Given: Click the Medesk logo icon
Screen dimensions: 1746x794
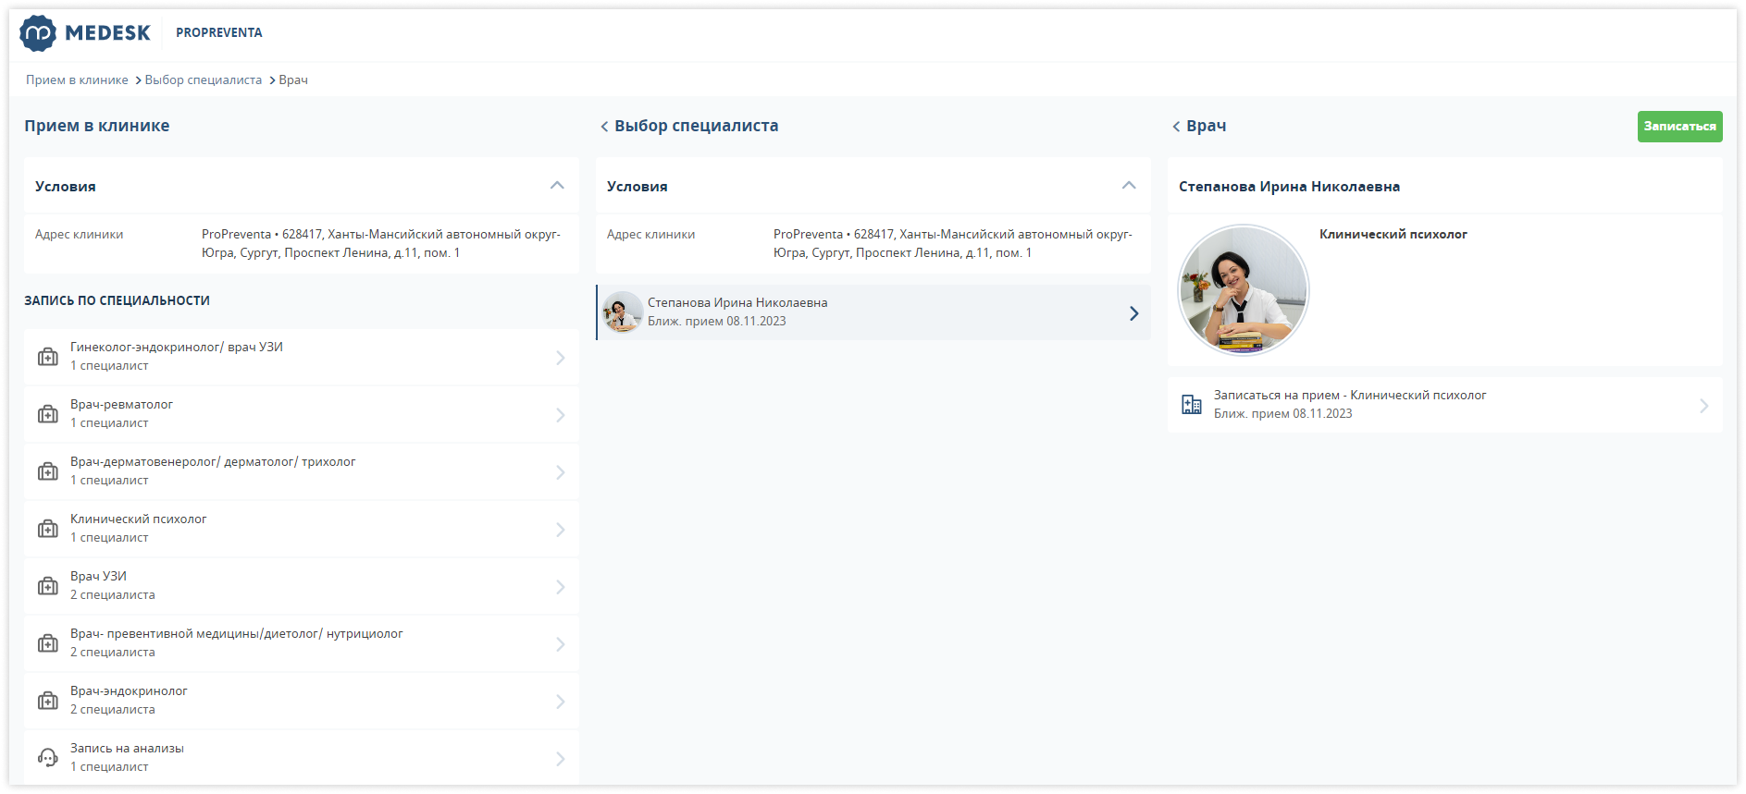Looking at the screenshot, I should click(38, 33).
